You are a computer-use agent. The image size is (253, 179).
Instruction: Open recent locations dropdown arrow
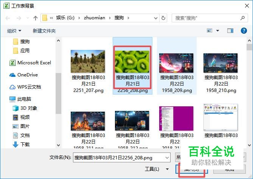tap(28, 18)
